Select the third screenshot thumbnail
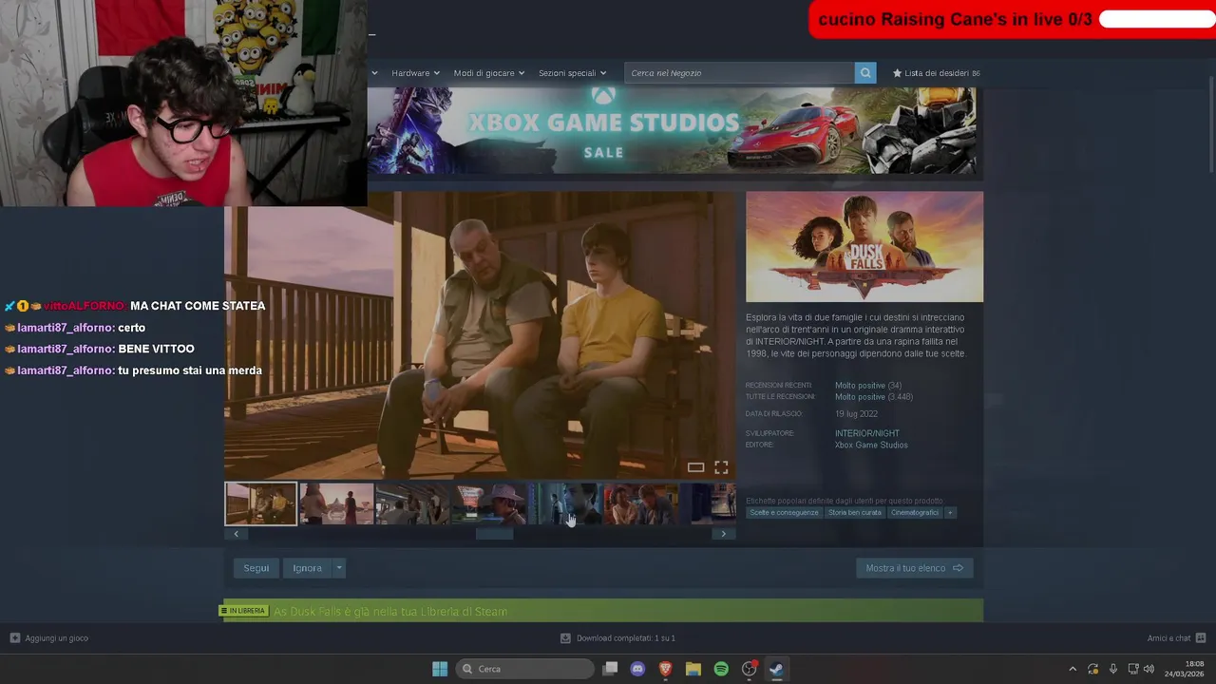The width and height of the screenshot is (1216, 684). coord(412,503)
